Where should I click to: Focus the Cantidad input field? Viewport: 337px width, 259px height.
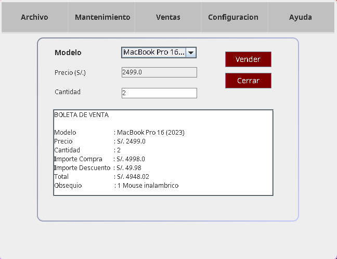pyautogui.click(x=159, y=93)
